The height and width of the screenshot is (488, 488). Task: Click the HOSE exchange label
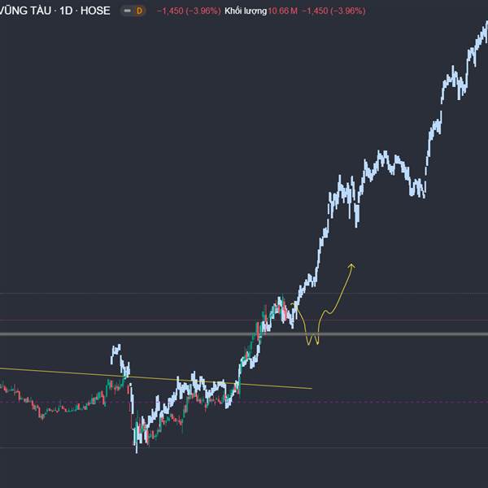pyautogui.click(x=95, y=11)
